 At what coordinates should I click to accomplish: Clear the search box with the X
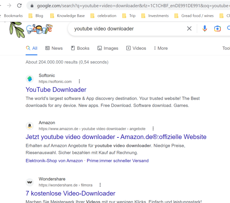(x=189, y=29)
